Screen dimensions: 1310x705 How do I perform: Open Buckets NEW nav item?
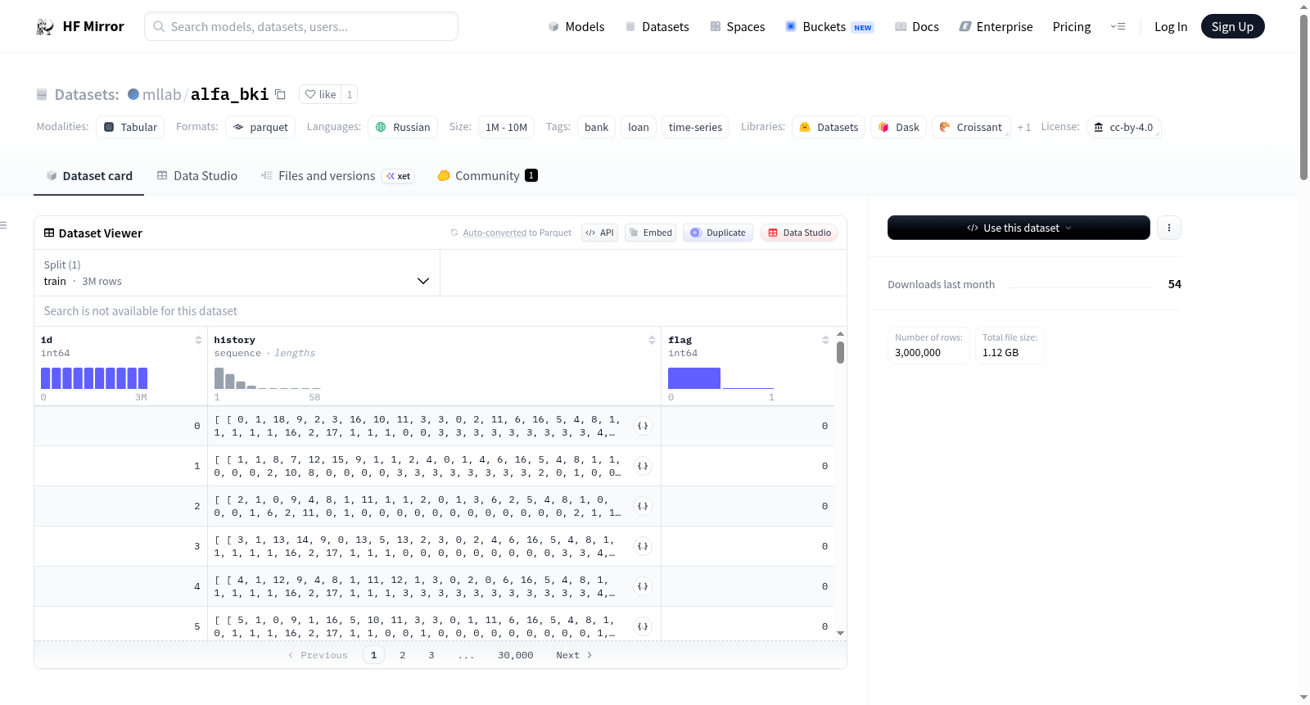pyautogui.click(x=830, y=26)
